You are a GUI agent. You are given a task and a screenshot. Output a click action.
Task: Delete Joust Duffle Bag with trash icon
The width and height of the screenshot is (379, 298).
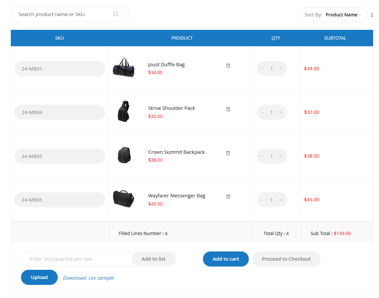tap(228, 66)
